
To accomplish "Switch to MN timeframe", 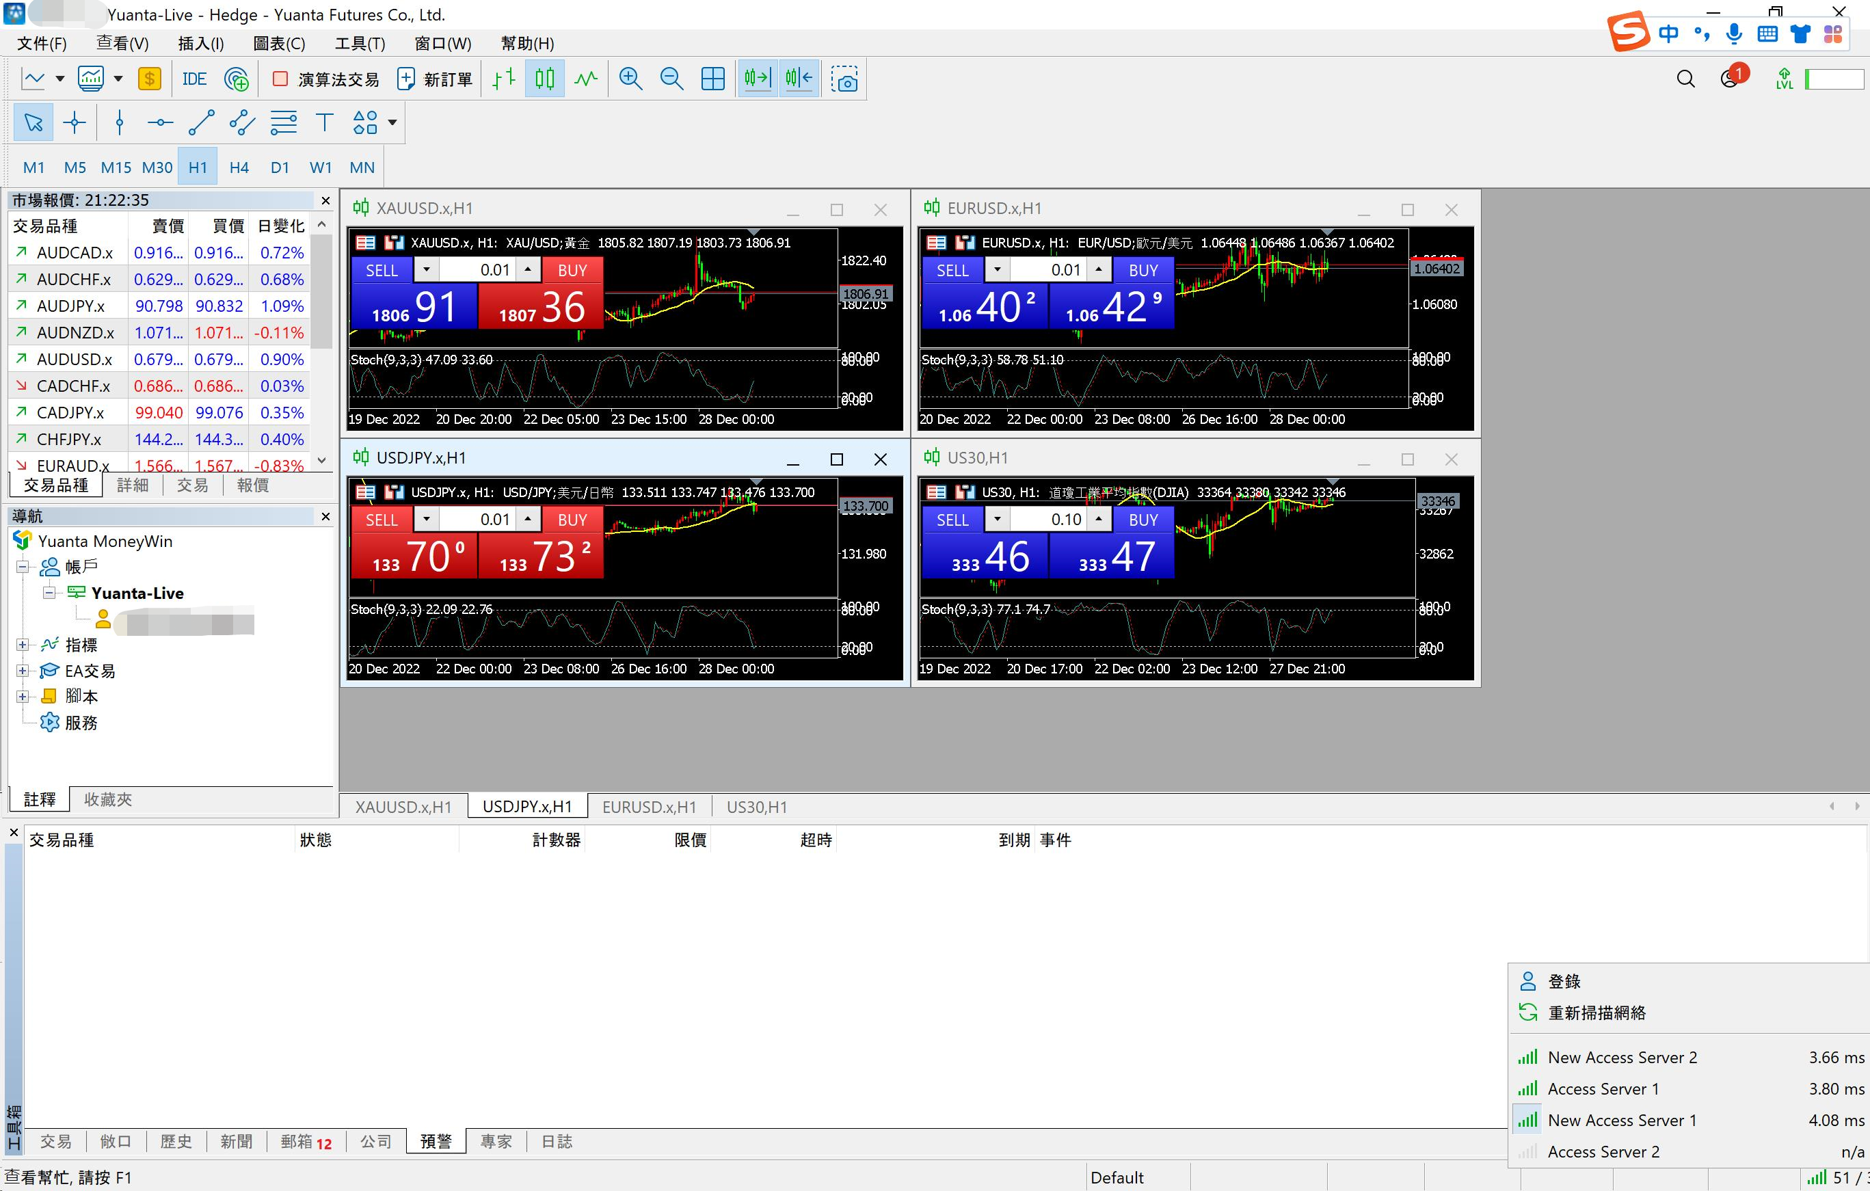I will click(362, 168).
